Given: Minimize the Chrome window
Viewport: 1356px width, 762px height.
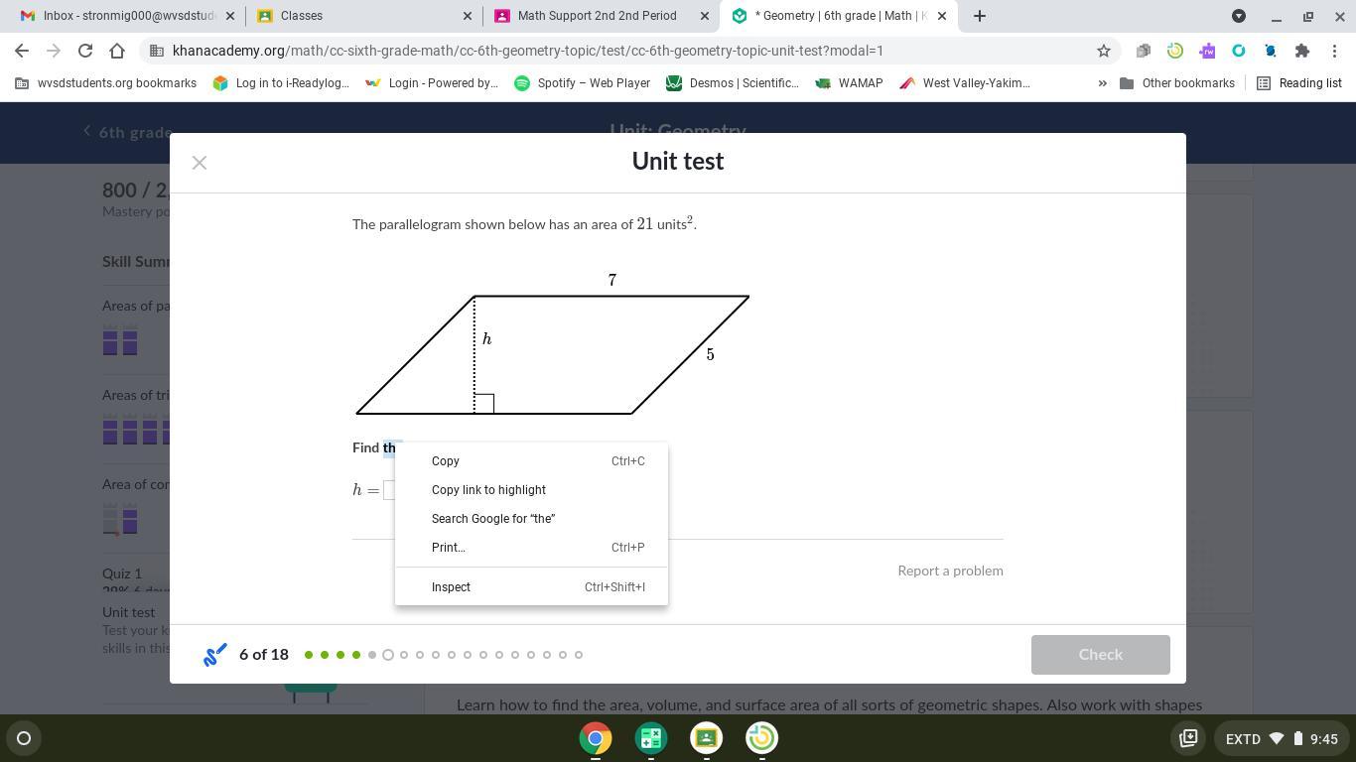Looking at the screenshot, I should click(1277, 16).
